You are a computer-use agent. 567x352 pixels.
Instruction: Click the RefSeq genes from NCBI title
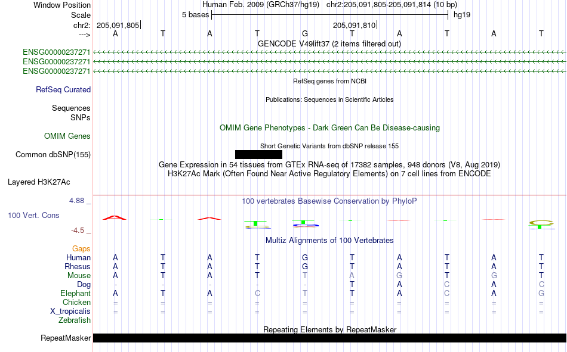[x=330, y=81]
